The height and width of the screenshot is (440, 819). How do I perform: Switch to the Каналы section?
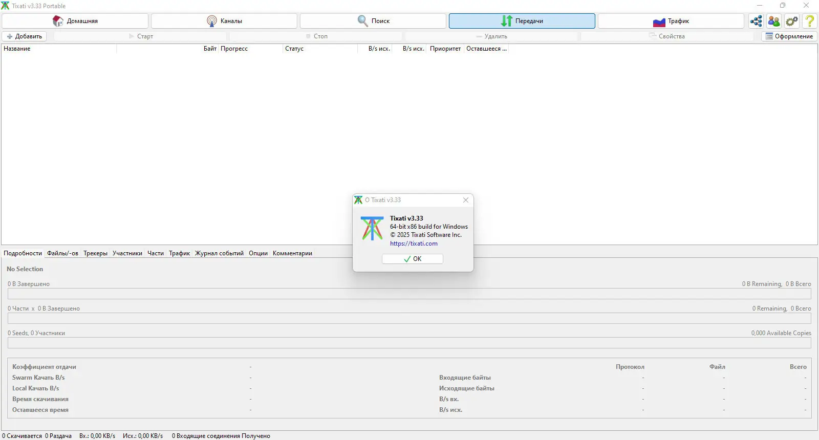coord(224,21)
